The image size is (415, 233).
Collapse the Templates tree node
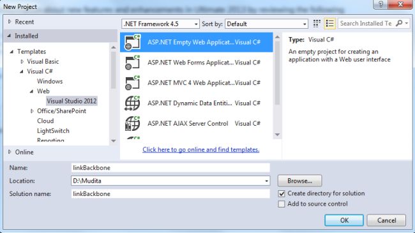click(x=11, y=52)
